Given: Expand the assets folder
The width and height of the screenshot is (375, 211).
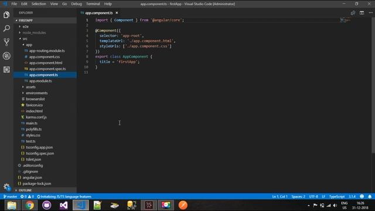Looking at the screenshot, I should pyautogui.click(x=46, y=87).
